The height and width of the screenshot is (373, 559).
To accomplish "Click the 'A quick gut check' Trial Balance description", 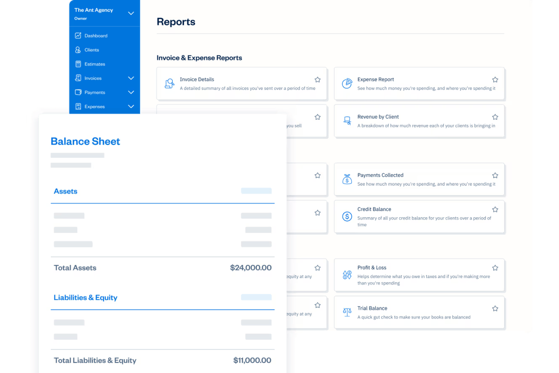I will pos(414,317).
